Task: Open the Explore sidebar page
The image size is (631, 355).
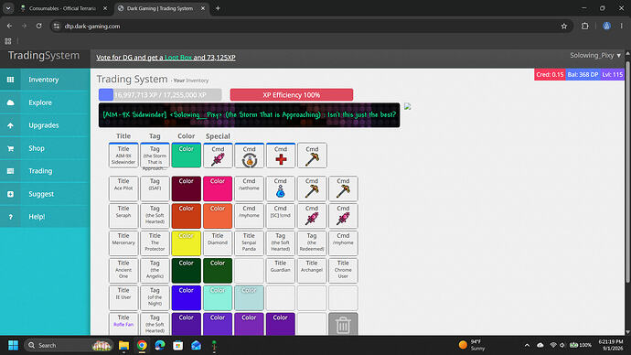Action: 45,102
